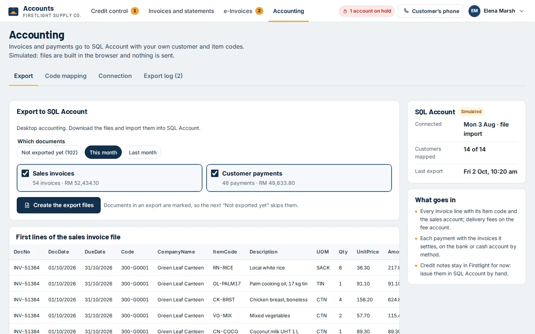
Task: Open Invoices and statements
Action: 181,11
